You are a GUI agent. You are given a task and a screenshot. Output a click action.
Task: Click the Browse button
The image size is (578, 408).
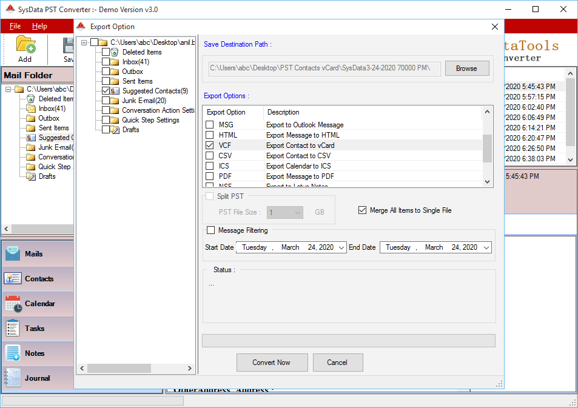[x=467, y=68]
